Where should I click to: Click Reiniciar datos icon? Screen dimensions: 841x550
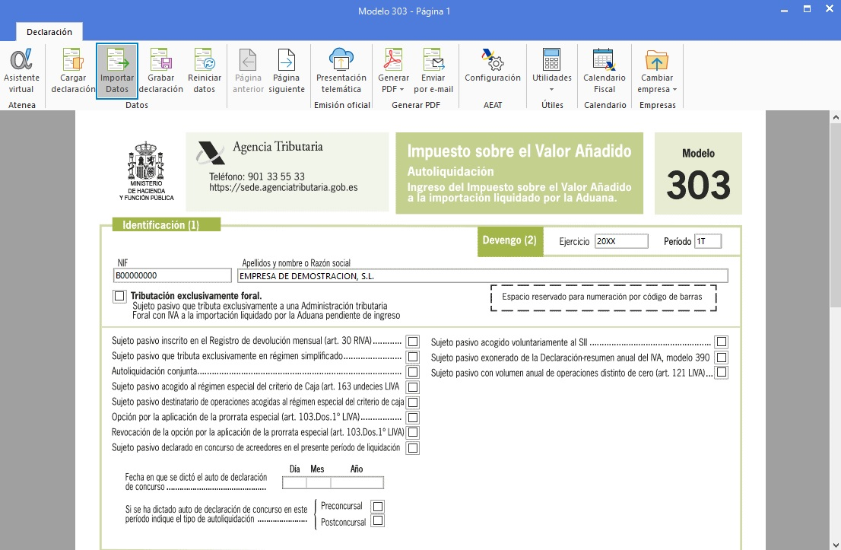(x=205, y=70)
